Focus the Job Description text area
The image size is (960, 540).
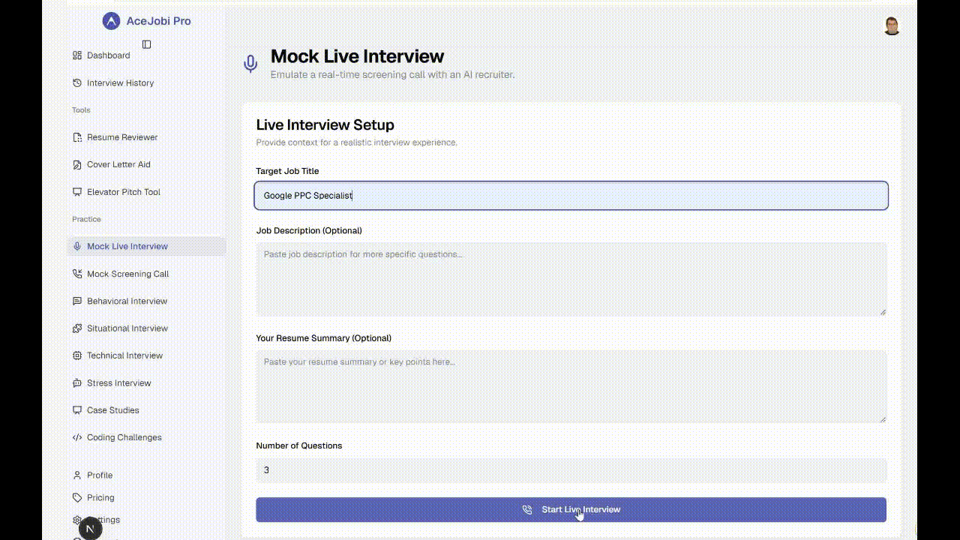coord(571,279)
